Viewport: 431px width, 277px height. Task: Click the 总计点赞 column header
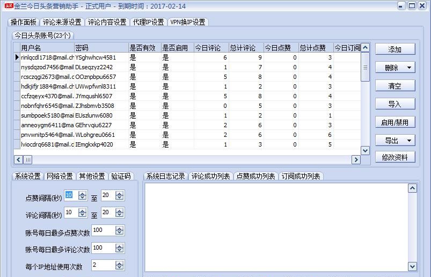tap(316, 48)
